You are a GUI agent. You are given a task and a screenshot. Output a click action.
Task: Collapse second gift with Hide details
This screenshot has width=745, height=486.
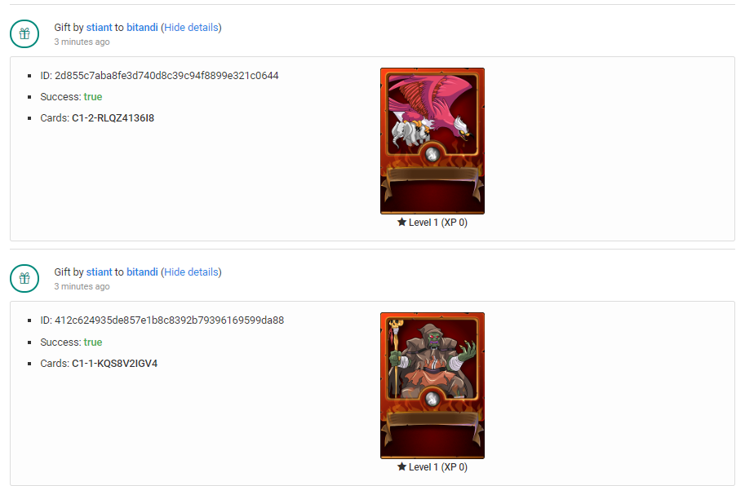191,272
